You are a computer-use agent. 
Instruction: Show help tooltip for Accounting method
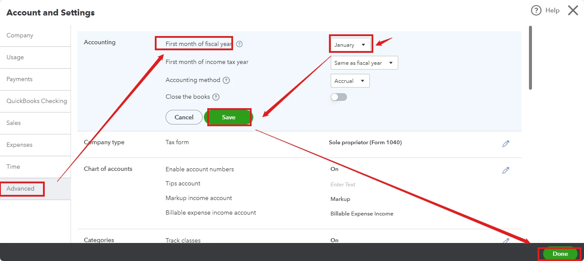(x=226, y=80)
